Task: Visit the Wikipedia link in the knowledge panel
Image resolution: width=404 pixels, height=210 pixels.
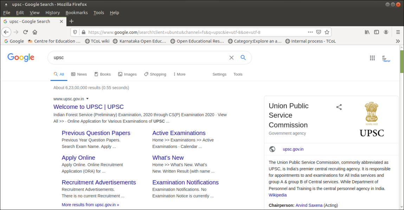Action: click(278, 195)
